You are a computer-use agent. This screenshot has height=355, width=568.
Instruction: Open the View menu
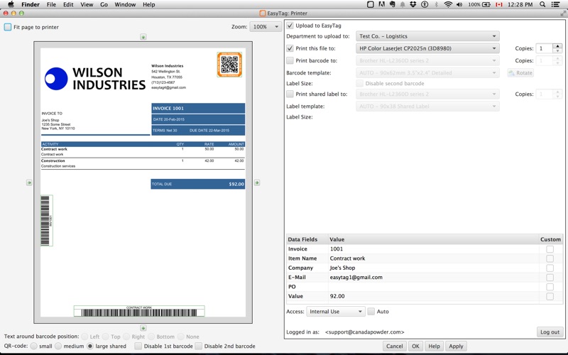point(87,4)
